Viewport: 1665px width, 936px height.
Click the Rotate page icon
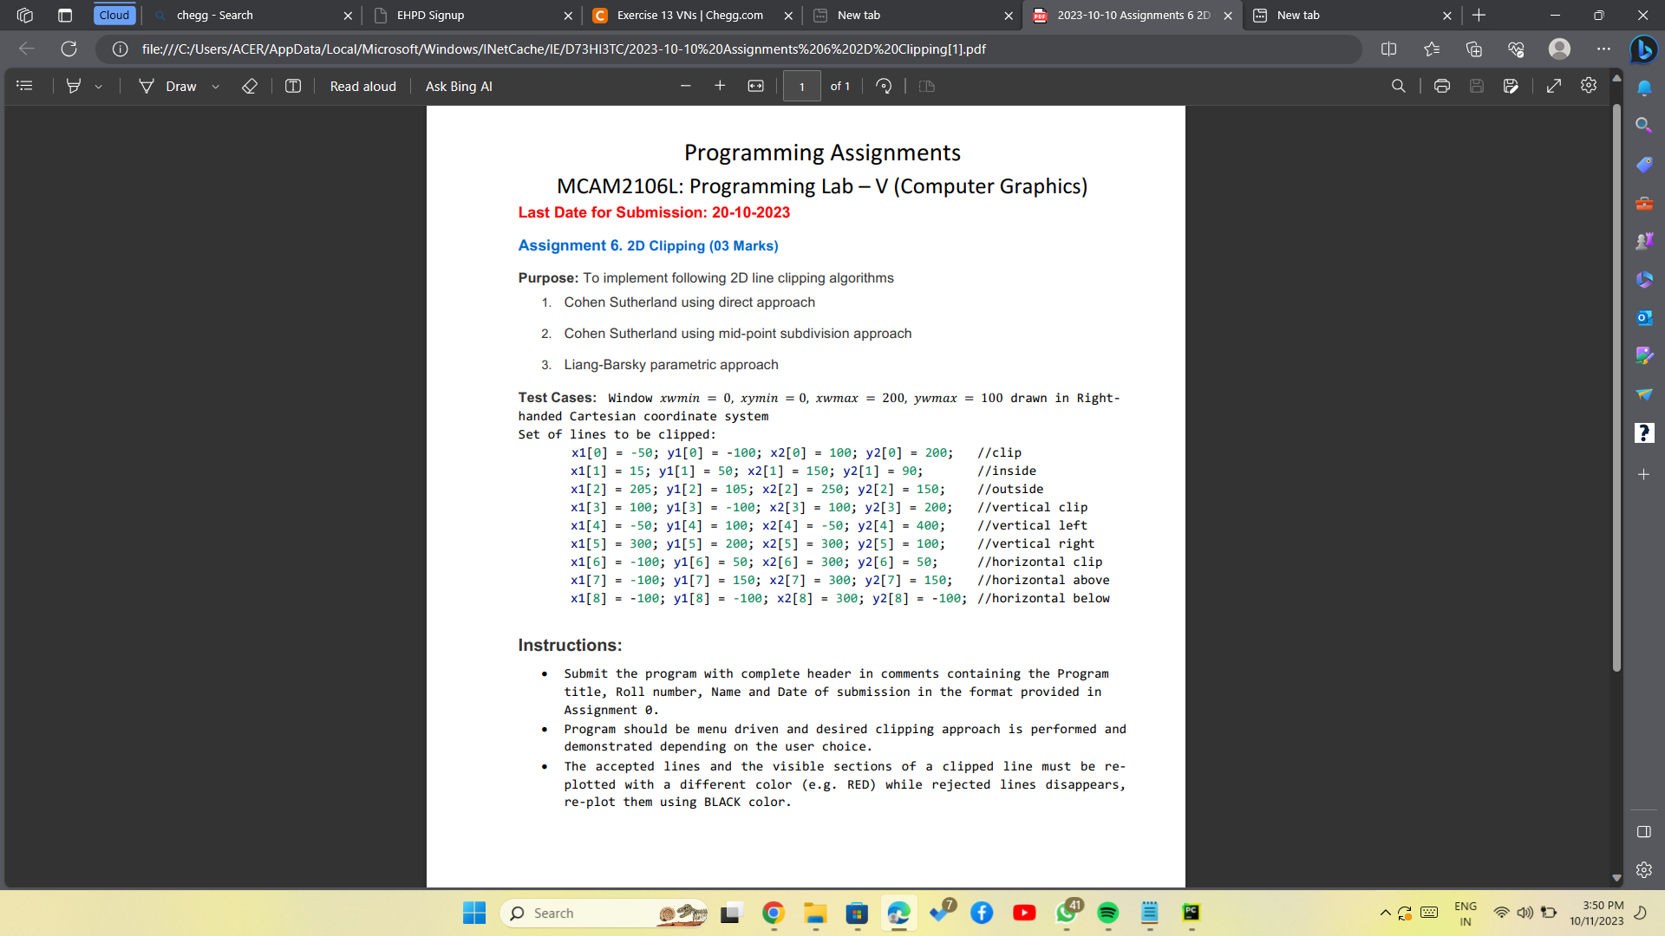pos(884,86)
